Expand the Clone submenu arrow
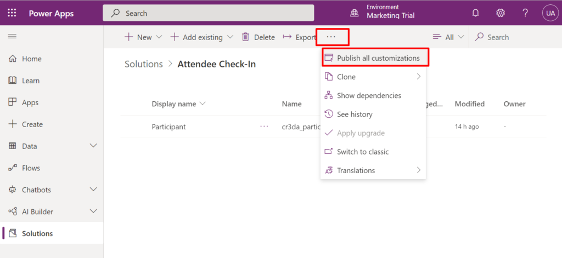The image size is (562, 258). click(418, 77)
